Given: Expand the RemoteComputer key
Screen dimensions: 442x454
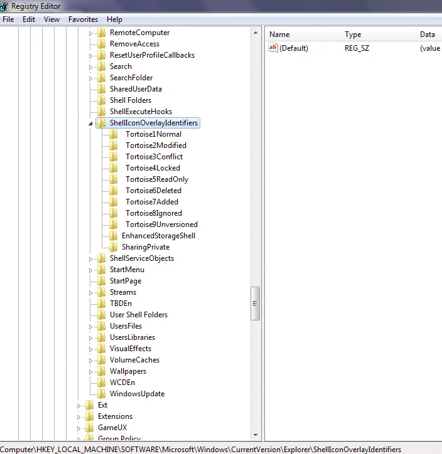Looking at the screenshot, I should click(90, 33).
